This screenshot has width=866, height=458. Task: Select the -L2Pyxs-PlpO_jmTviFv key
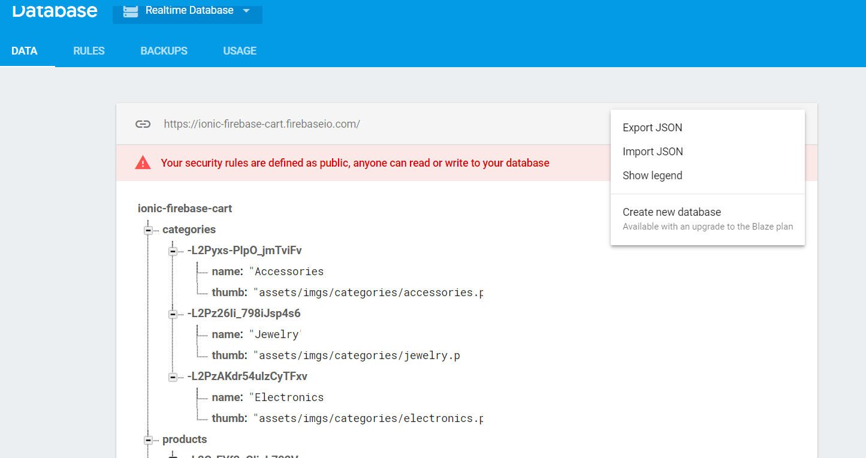pos(245,251)
